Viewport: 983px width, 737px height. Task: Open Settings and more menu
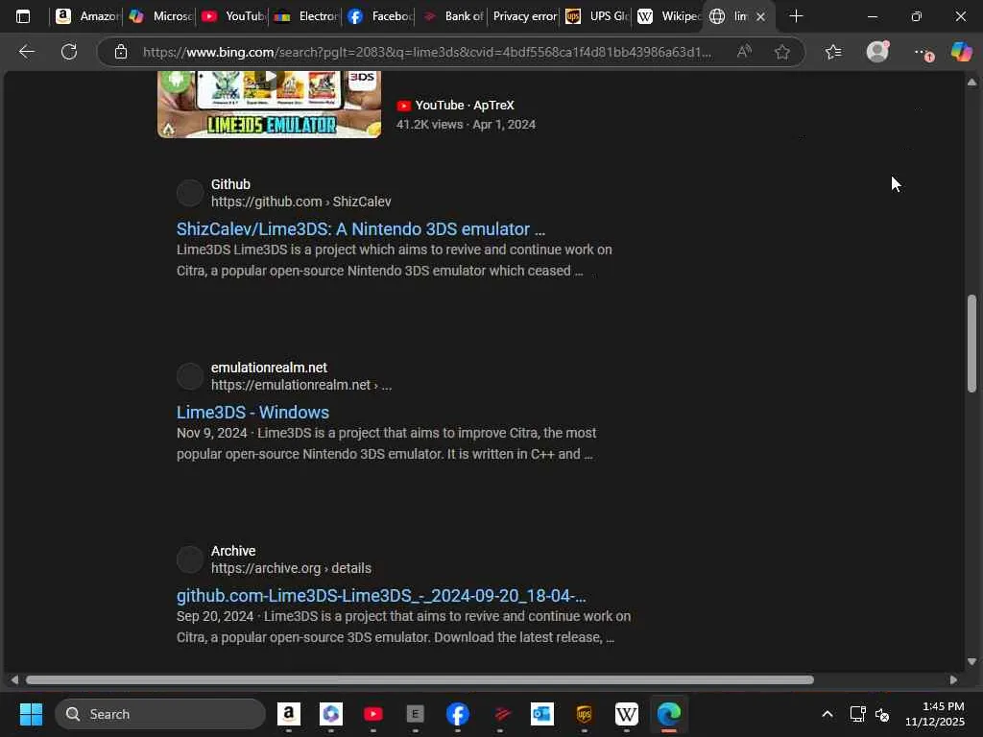[923, 53]
